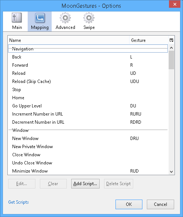Select Increment Number in URL row

point(88,114)
